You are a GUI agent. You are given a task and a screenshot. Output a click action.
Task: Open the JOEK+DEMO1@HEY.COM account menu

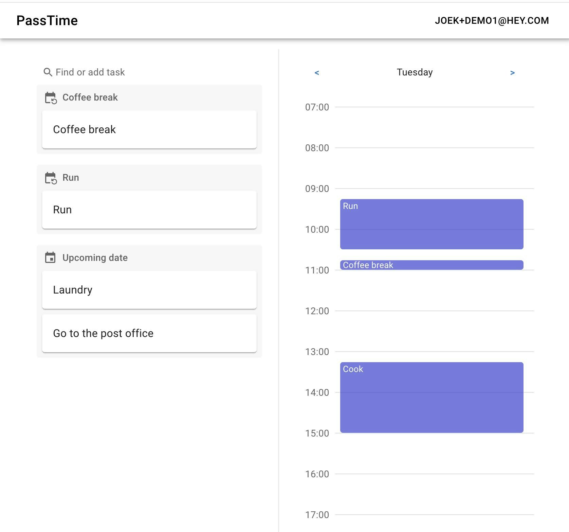[492, 21]
